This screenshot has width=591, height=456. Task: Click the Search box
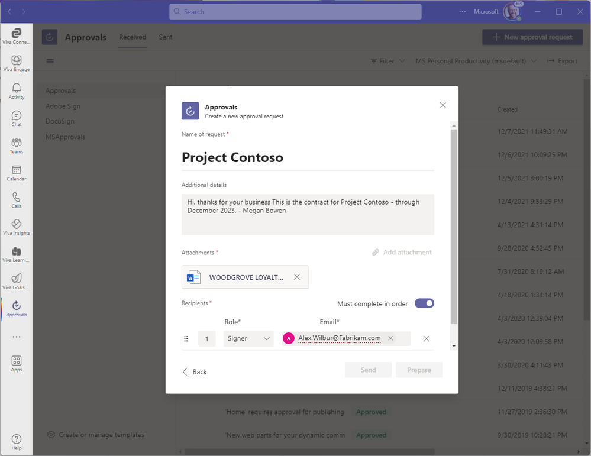[295, 12]
